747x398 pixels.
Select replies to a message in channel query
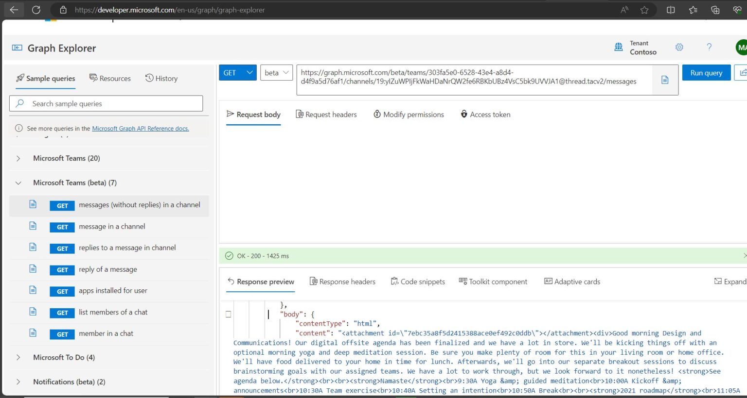pyautogui.click(x=109, y=248)
